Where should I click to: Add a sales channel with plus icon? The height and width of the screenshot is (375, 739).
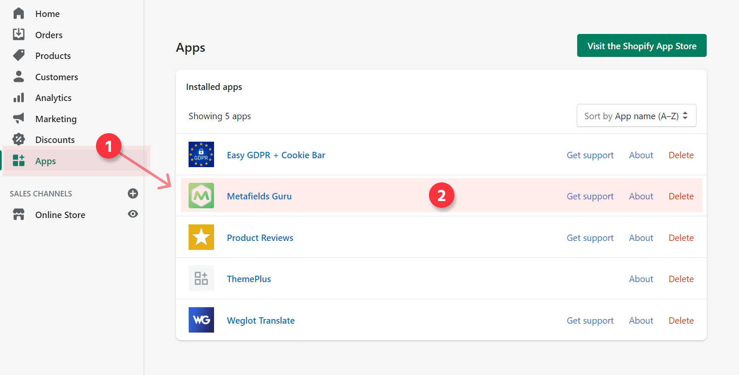(x=133, y=193)
